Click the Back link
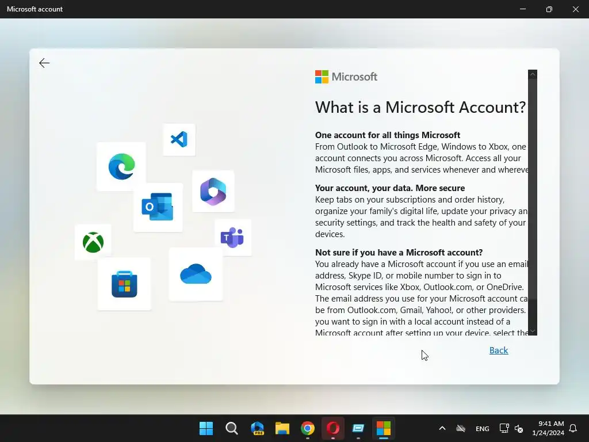This screenshot has height=442, width=589. point(499,350)
